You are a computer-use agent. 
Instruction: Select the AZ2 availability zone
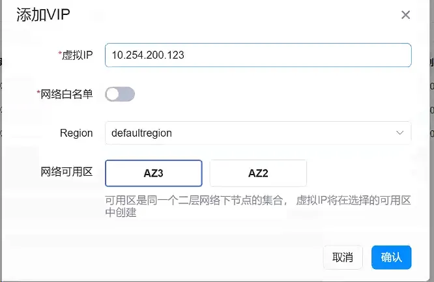258,174
